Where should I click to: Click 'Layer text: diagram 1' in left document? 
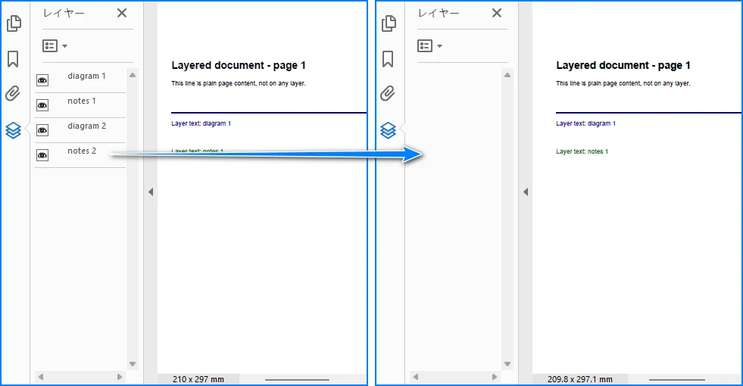[201, 123]
